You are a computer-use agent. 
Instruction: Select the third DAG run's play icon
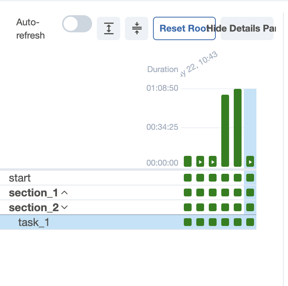[213, 161]
